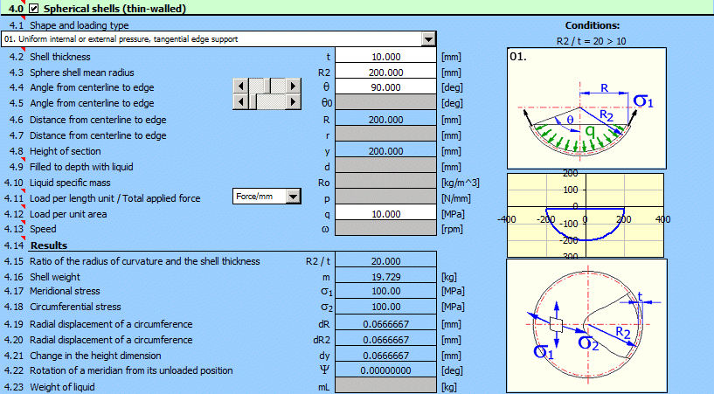
Task: Click the 'Conditions:' label
Action: [x=592, y=25]
